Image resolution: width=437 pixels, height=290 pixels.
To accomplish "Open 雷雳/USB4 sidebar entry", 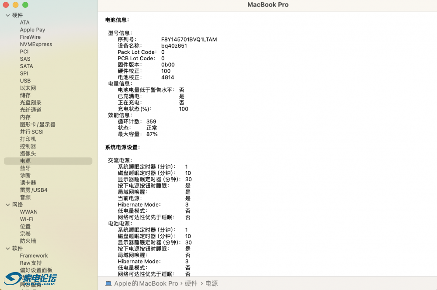I will point(34,190).
